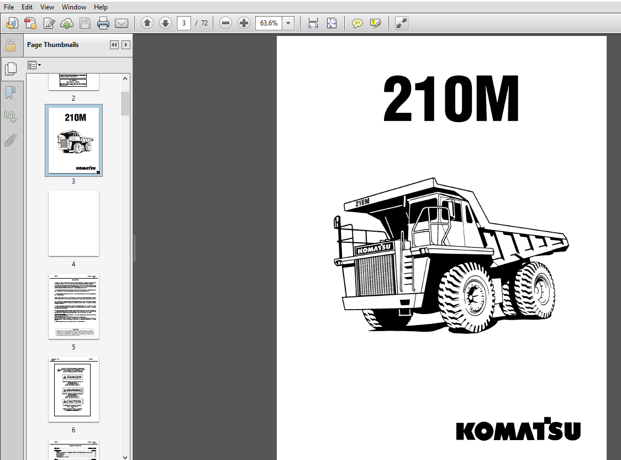Open the Bookmarks sidebar panel icon
This screenshot has height=460, width=621.
coord(10,93)
